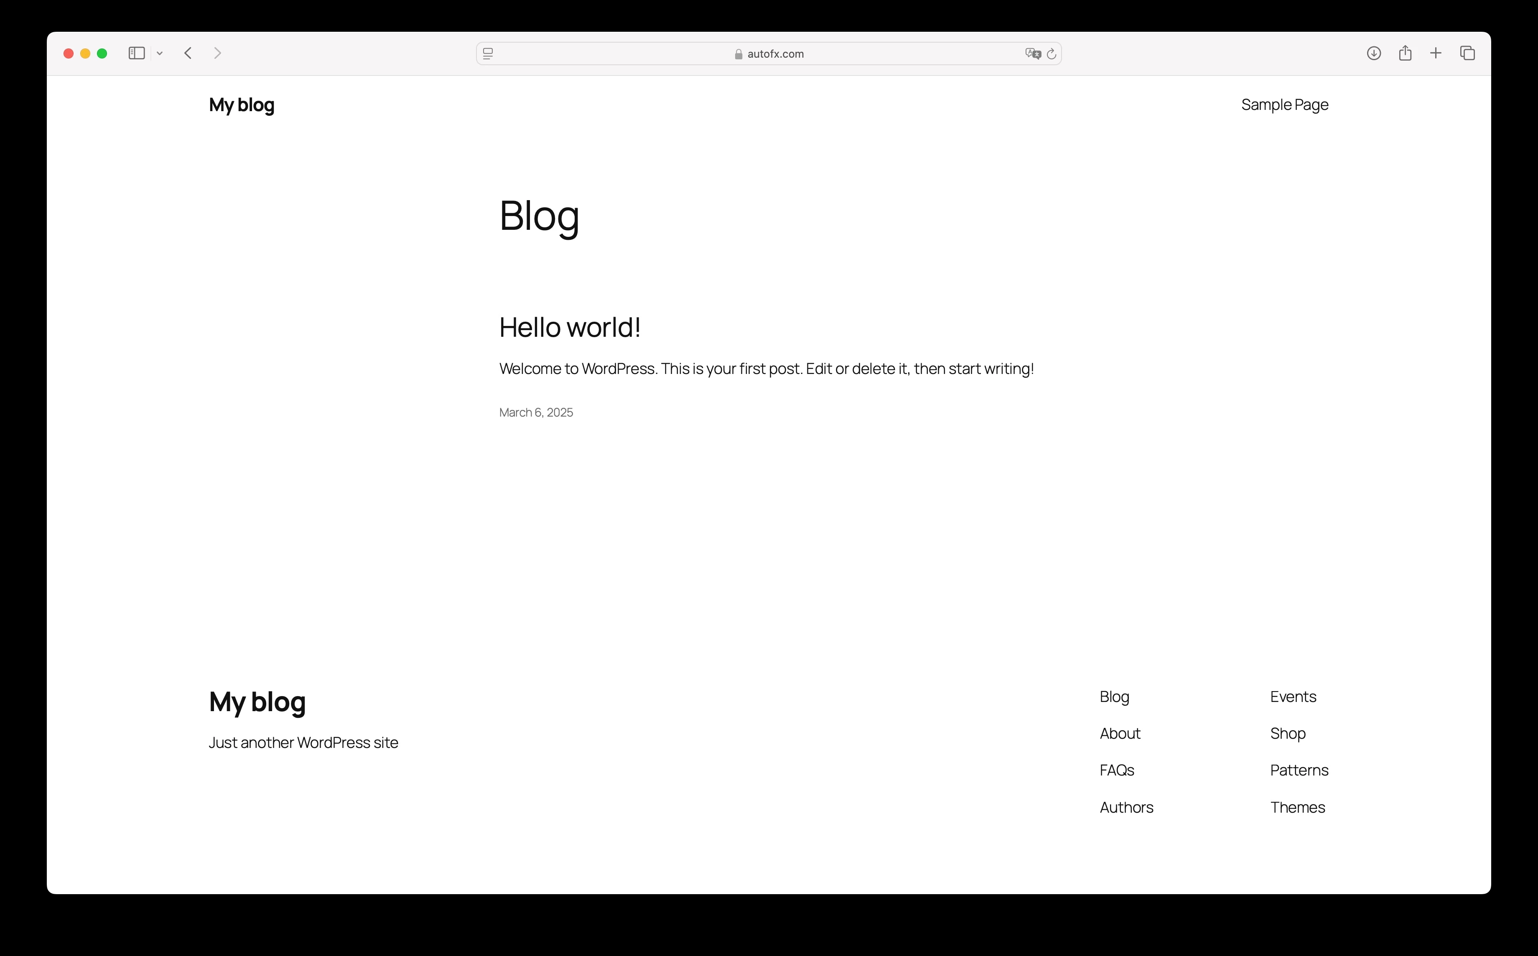Expand the tab group dropdown chevron
The width and height of the screenshot is (1538, 956).
click(160, 54)
